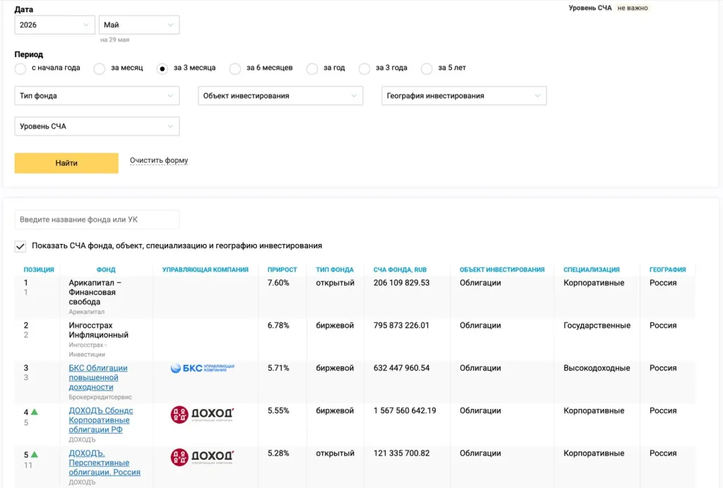Sort by 'Управляющая компания' column header

[205, 269]
